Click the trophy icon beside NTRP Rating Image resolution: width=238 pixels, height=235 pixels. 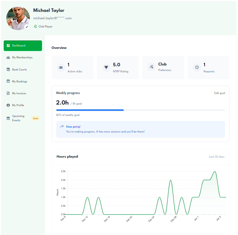coord(106,67)
